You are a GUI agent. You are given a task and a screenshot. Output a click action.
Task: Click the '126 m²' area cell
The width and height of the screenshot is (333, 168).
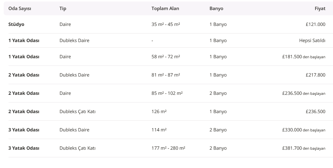coord(159,112)
